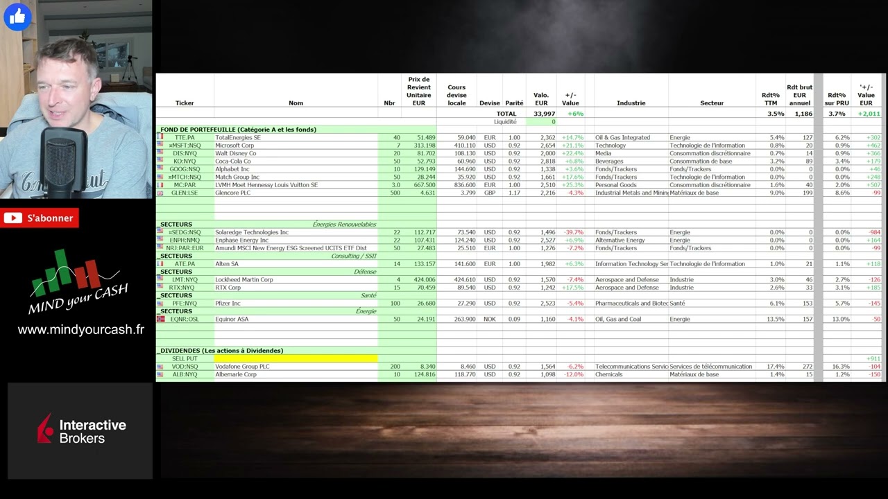The image size is (888, 499).
Task: Select the FOND DE PORTEFEUILLE section heading
Action: pos(237,130)
